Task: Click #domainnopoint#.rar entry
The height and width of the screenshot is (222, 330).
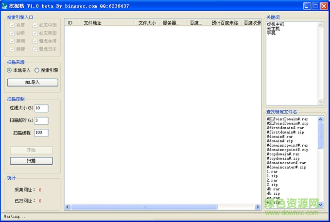Action: (x=288, y=145)
